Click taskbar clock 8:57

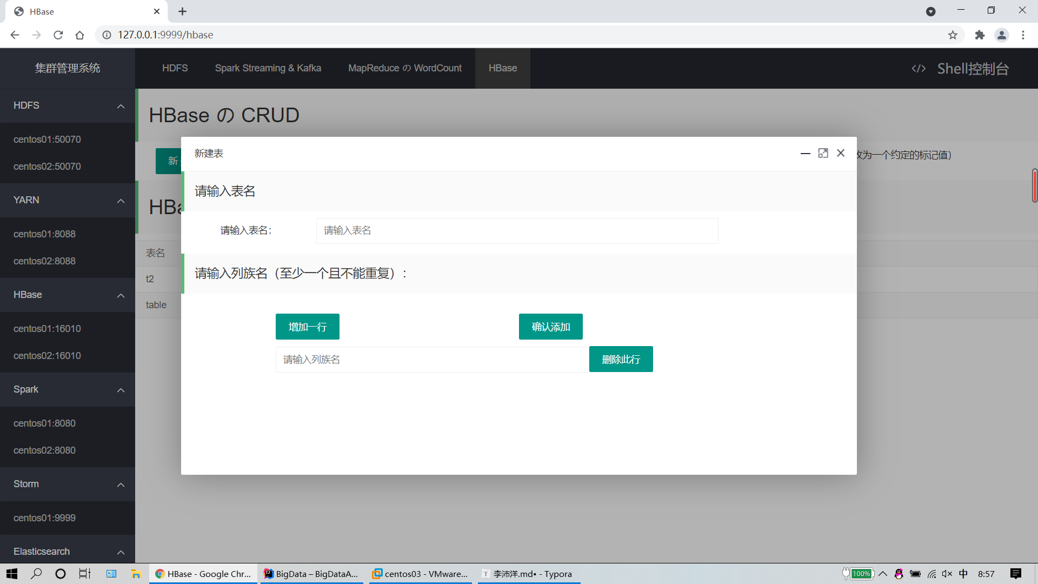986,574
